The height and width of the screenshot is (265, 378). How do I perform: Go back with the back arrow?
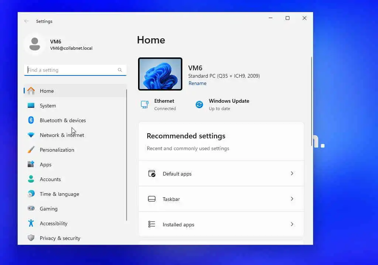tap(26, 21)
